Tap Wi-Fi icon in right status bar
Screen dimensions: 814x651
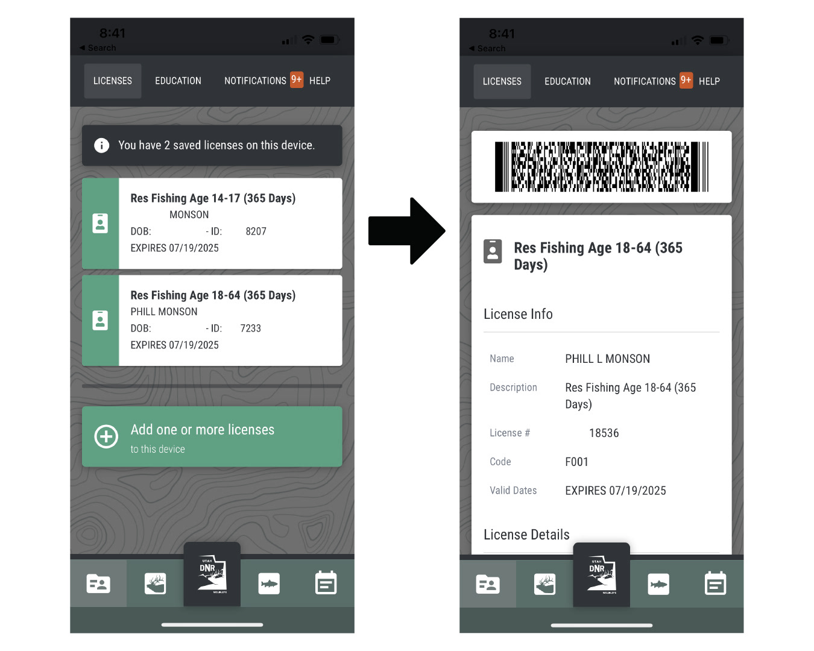[x=698, y=40]
